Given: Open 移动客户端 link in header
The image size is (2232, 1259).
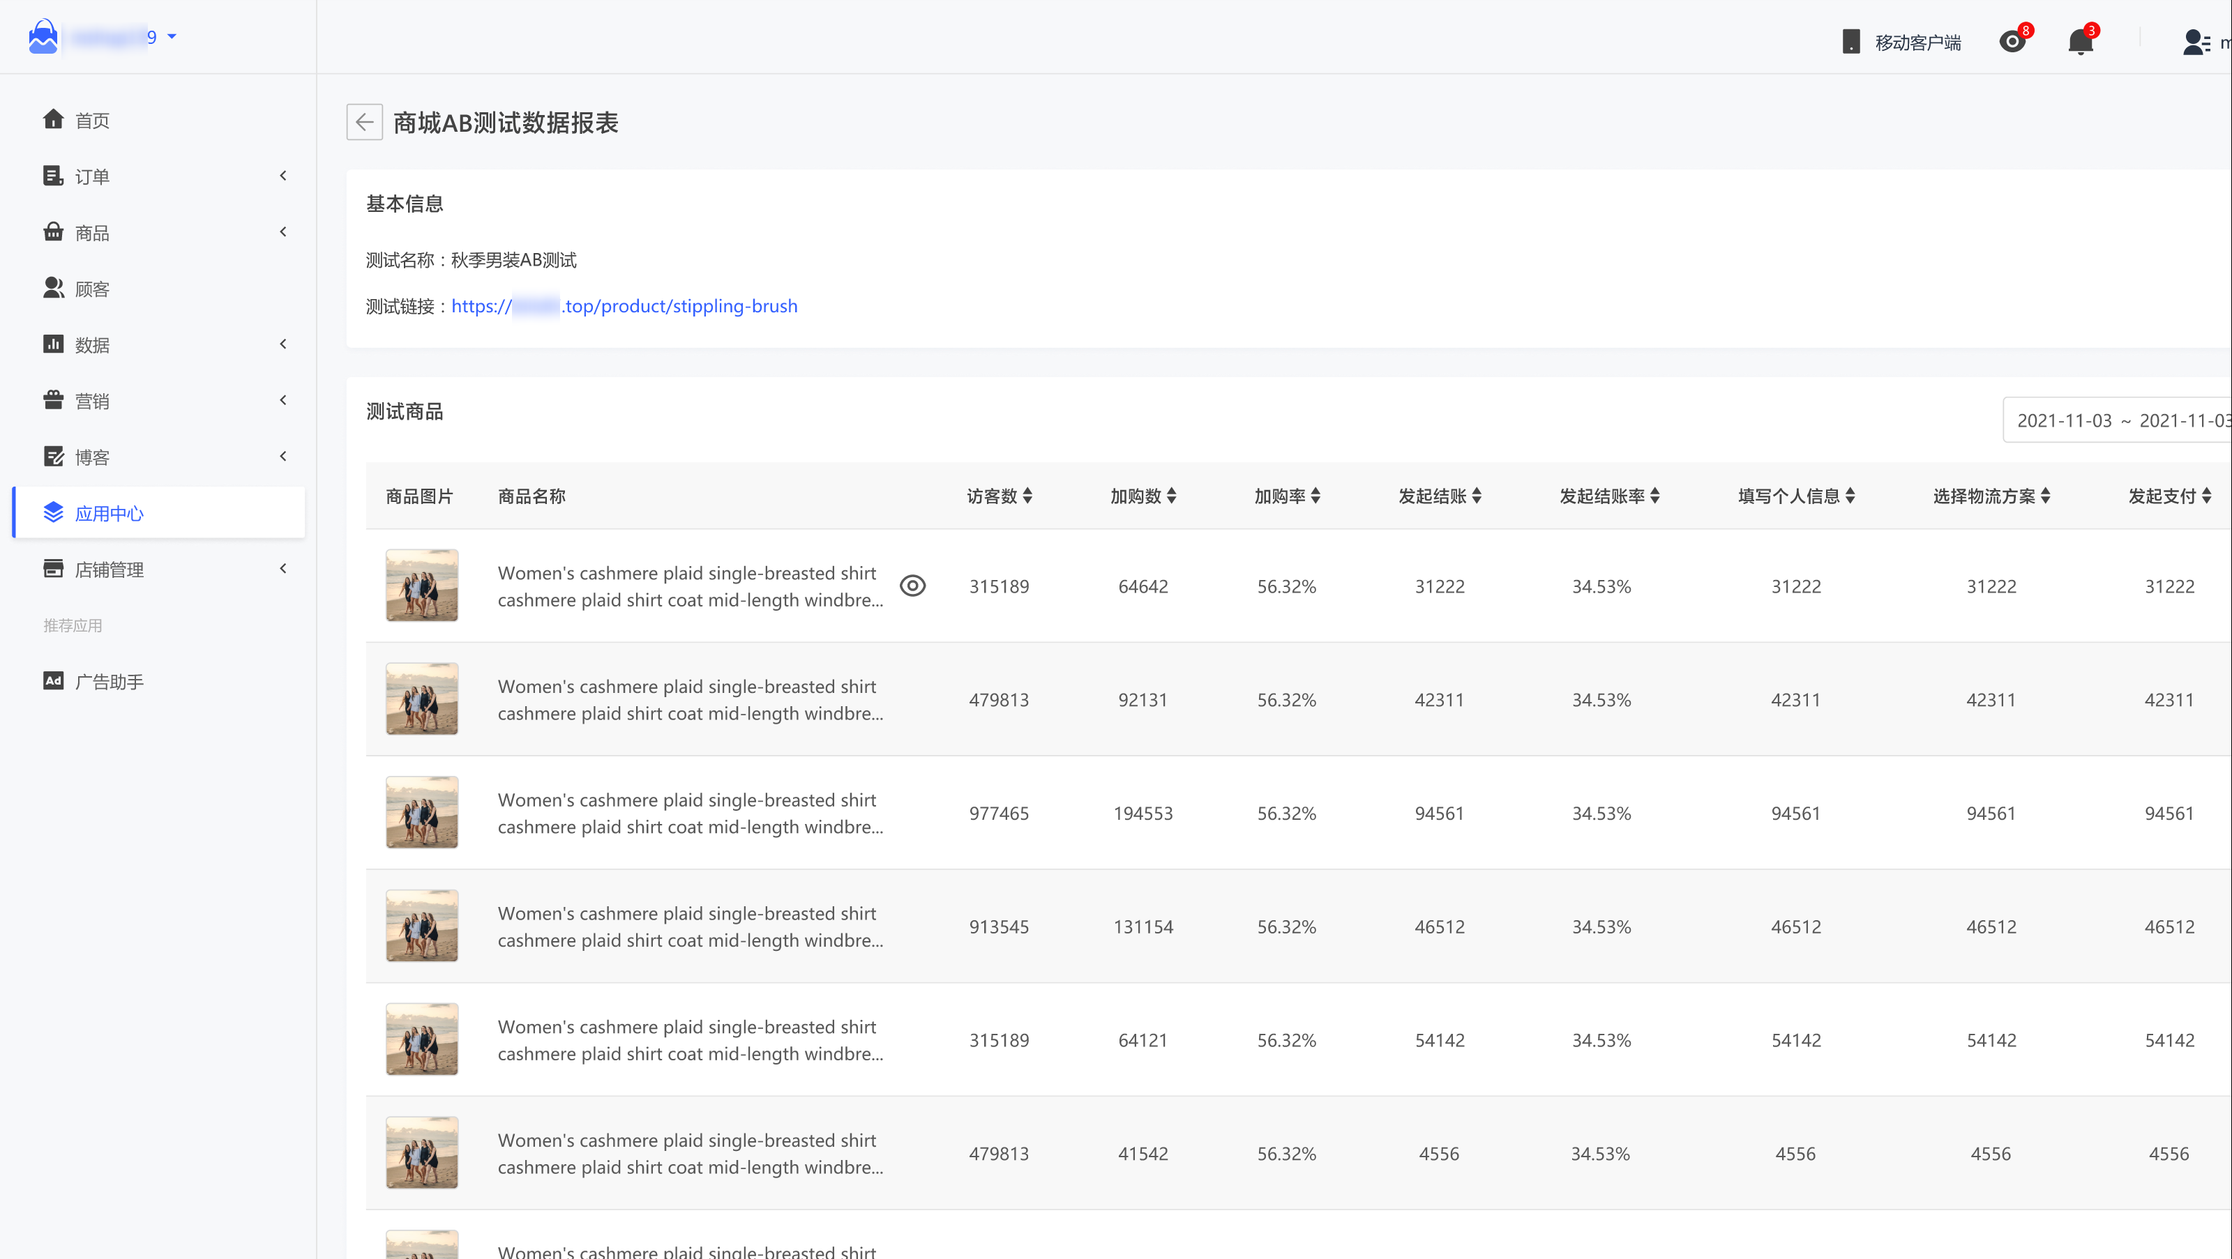Looking at the screenshot, I should (x=1917, y=43).
